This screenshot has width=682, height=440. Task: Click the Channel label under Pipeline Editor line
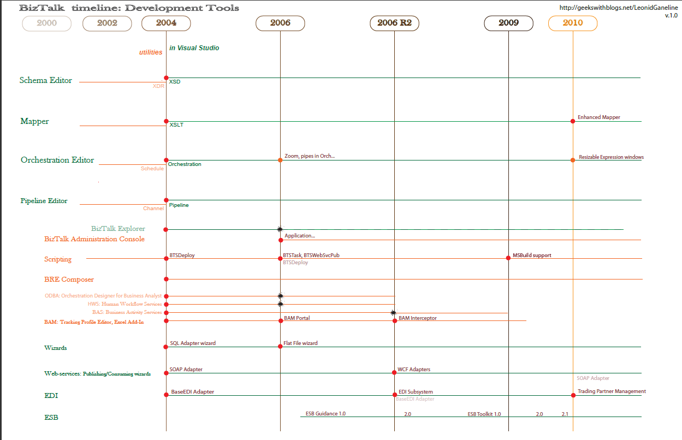(153, 209)
